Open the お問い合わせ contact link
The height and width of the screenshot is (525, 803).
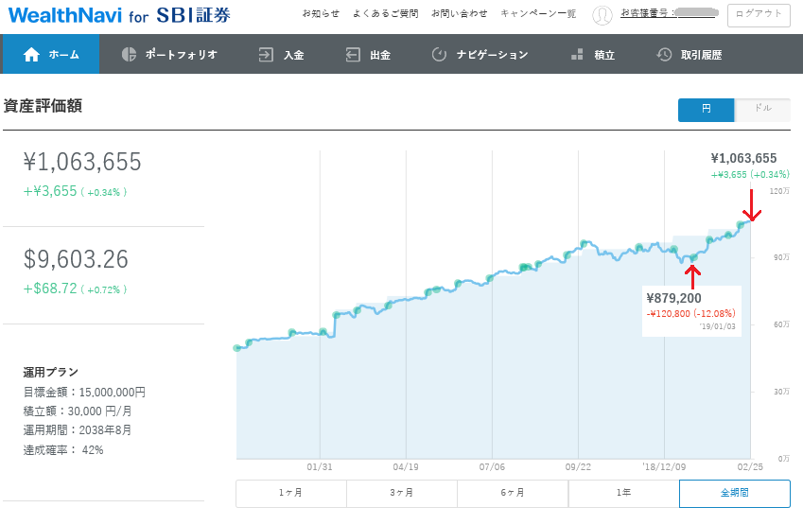pyautogui.click(x=459, y=14)
